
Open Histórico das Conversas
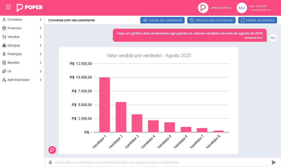click(x=212, y=20)
